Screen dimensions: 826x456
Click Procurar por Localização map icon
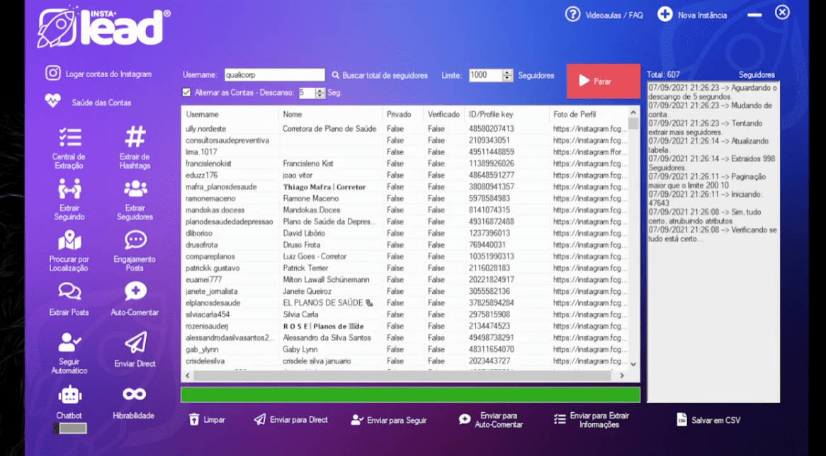(x=69, y=241)
